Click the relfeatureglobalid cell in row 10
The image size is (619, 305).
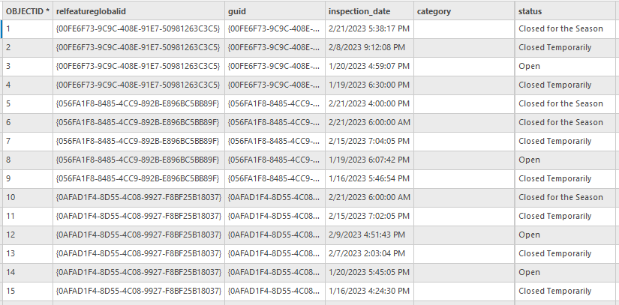[x=138, y=198]
